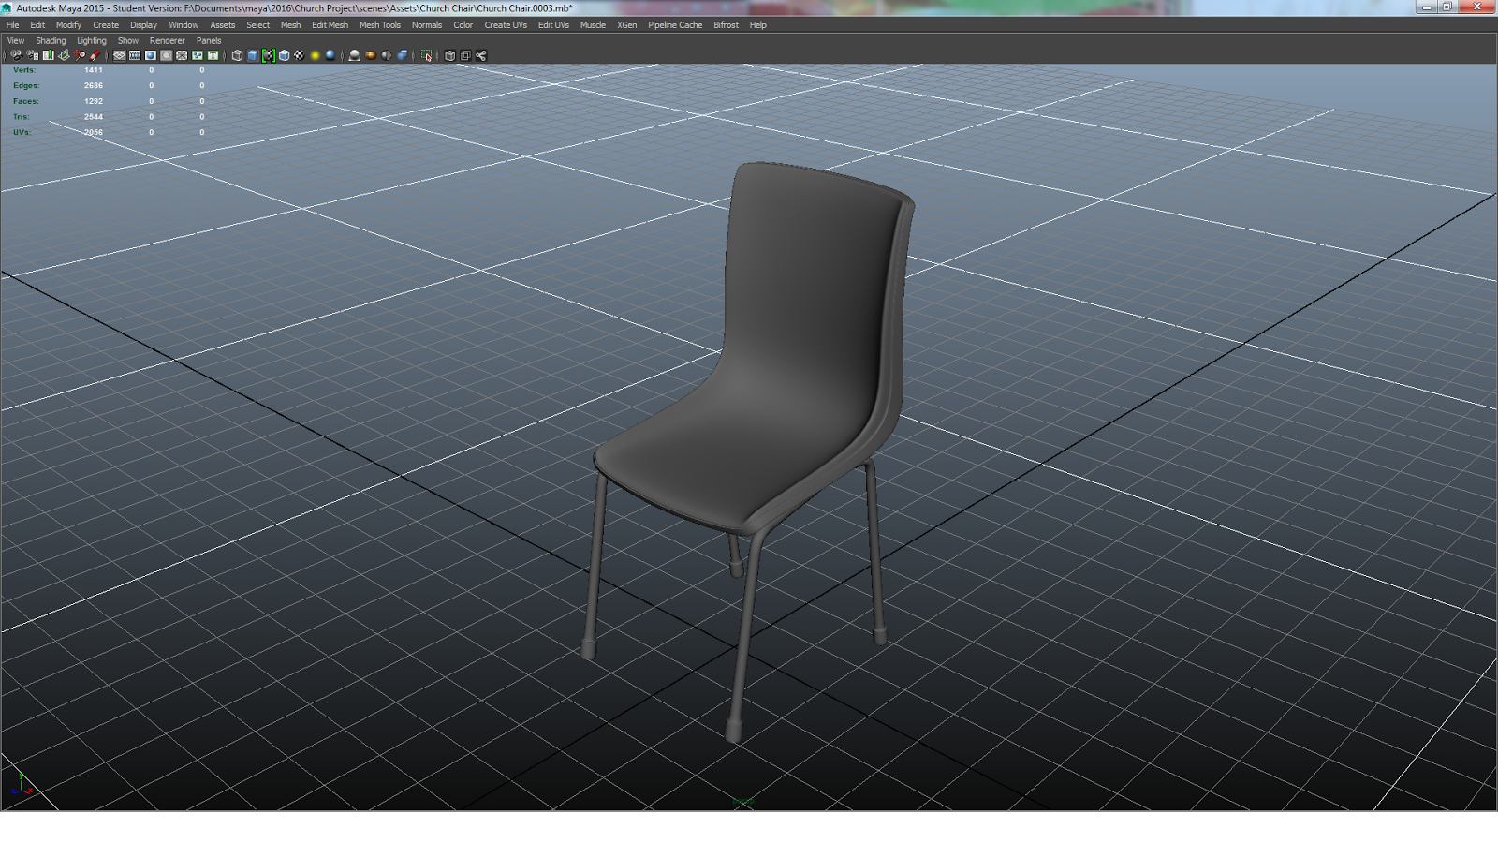The image size is (1498, 843).
Task: Open the Create UVs menu
Action: coord(506,25)
